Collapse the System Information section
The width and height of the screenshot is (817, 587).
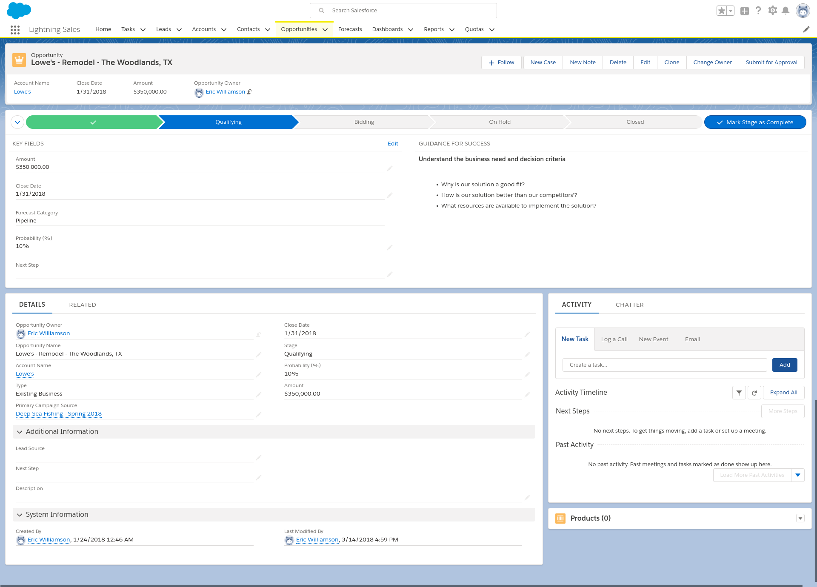pos(20,515)
